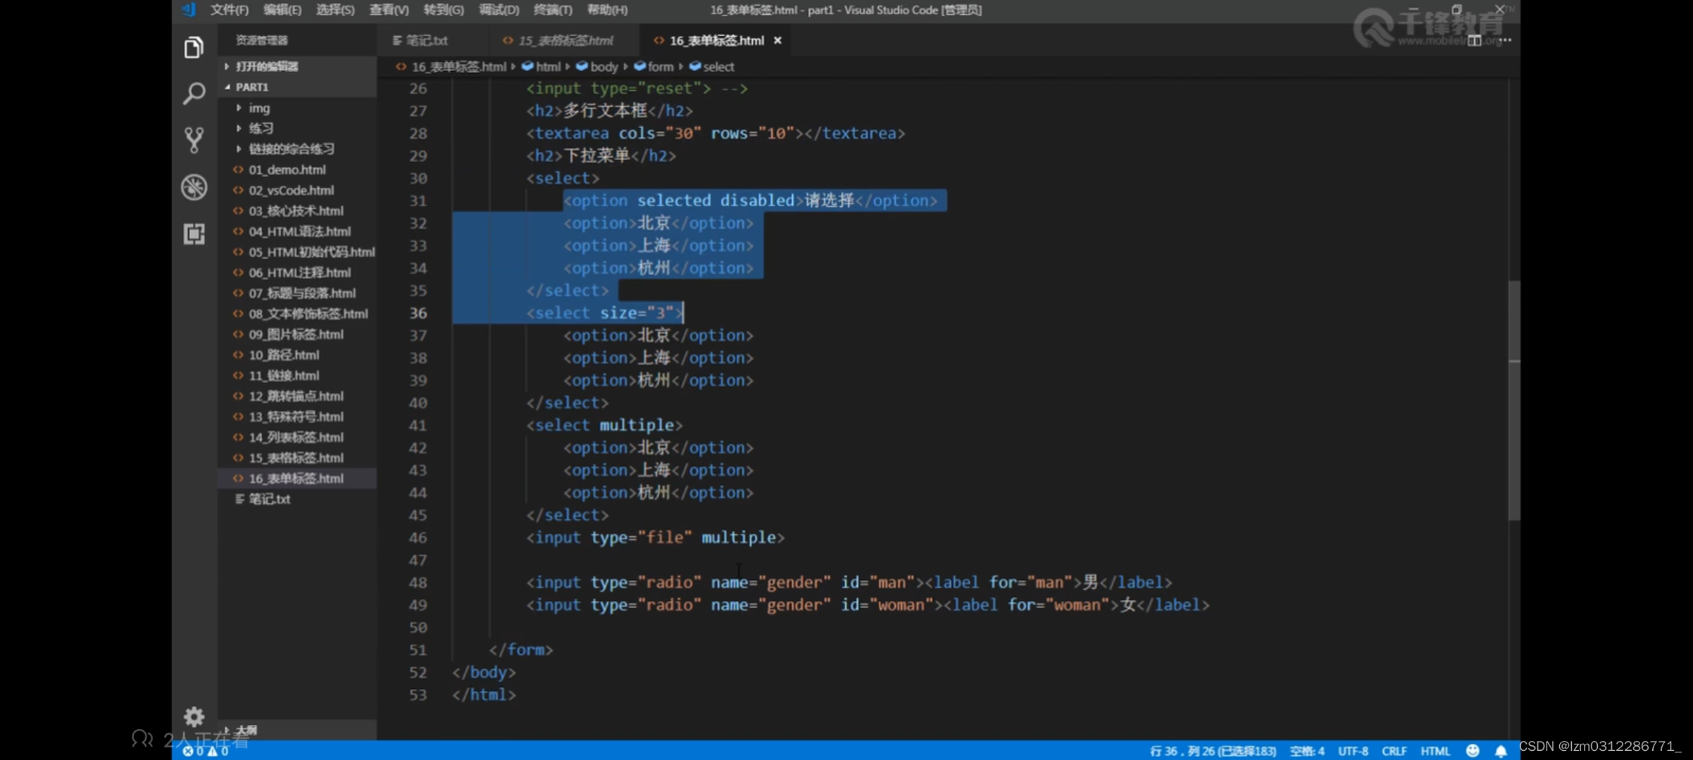Click the split editor icon

tap(1474, 41)
